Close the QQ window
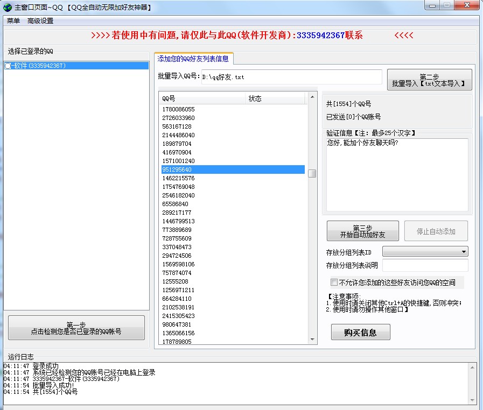Image resolution: width=483 pixels, height=410 pixels. click(x=467, y=5)
